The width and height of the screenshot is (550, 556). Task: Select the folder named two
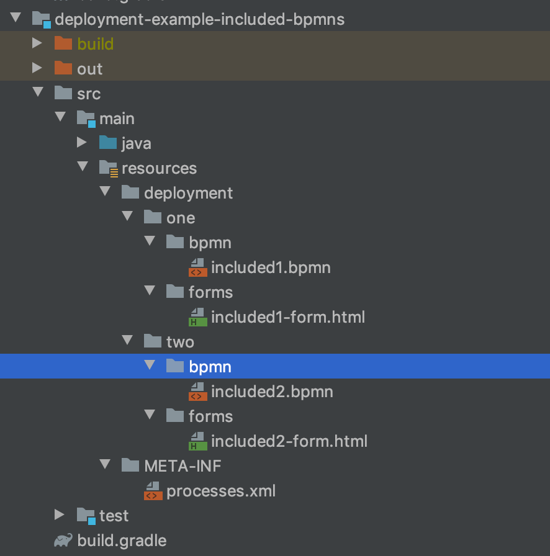[x=180, y=342]
